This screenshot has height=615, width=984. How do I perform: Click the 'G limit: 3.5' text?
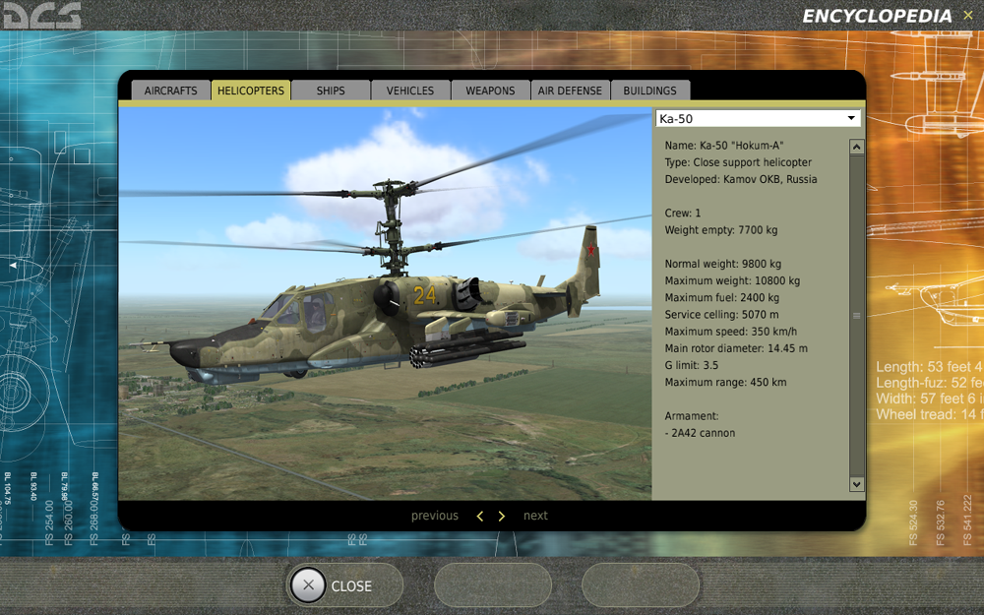point(692,366)
